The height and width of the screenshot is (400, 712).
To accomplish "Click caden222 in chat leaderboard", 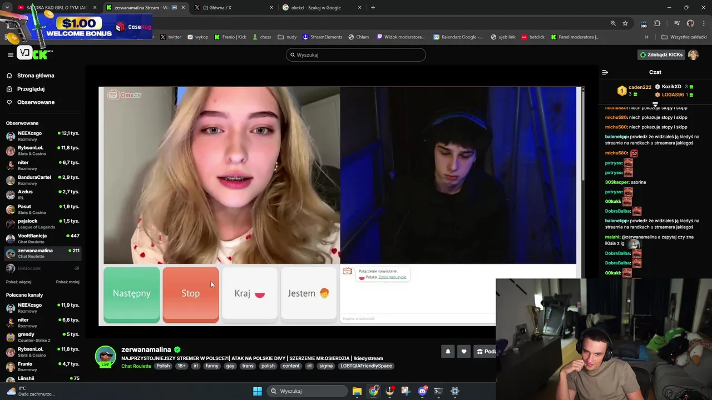I will [x=640, y=87].
